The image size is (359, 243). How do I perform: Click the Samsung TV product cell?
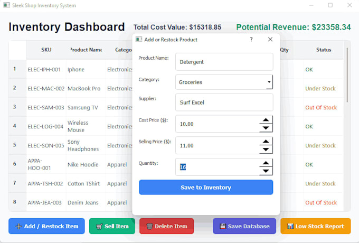86,107
